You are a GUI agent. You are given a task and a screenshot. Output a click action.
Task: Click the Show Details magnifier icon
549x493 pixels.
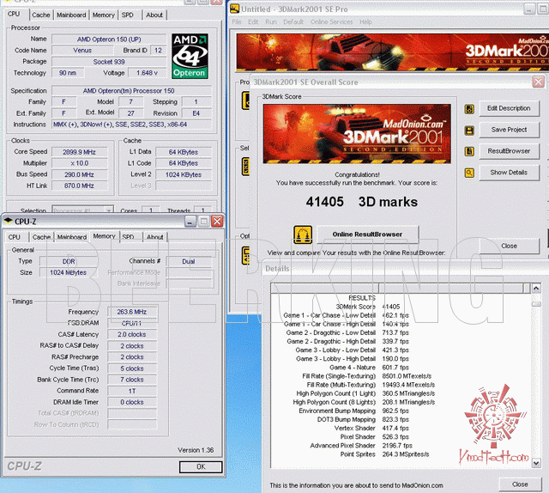point(469,173)
